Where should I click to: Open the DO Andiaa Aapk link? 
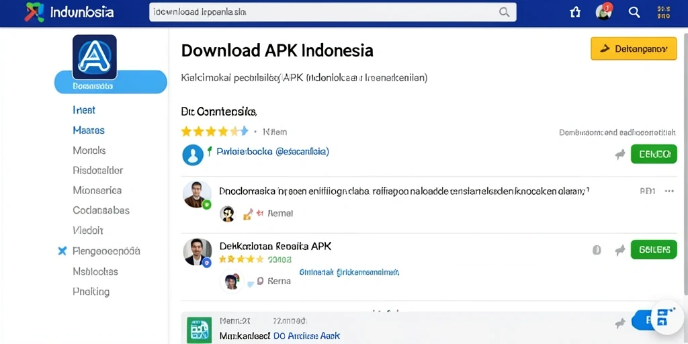[x=306, y=336]
